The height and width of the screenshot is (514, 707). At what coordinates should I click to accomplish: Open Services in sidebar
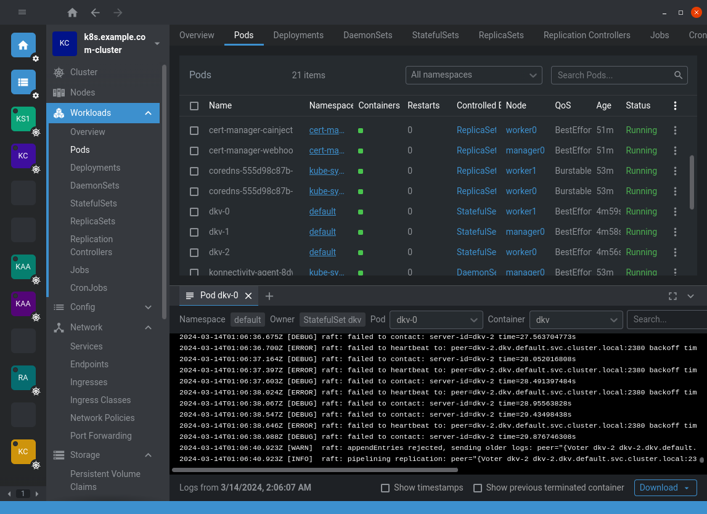86,346
